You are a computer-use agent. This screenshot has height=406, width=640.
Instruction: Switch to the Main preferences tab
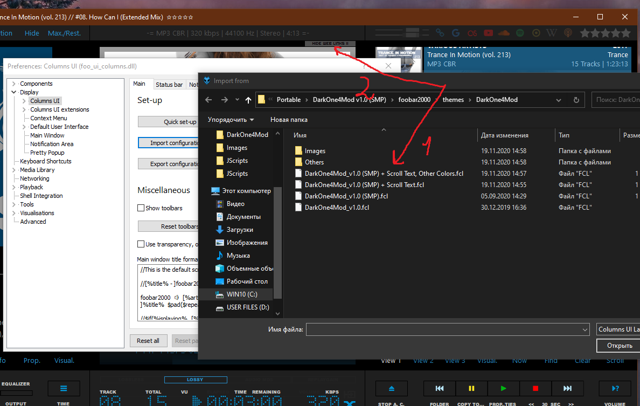(x=139, y=84)
